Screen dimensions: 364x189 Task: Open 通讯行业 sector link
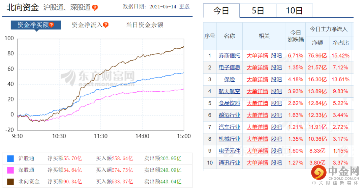tap(230, 163)
